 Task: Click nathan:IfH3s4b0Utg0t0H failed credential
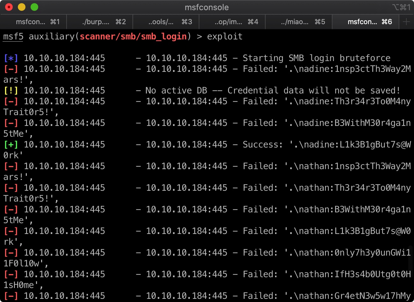355,274
